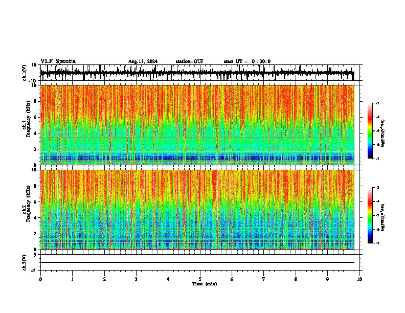Click the "4" minute tick on time axis
The height and width of the screenshot is (313, 405).
tap(168, 279)
